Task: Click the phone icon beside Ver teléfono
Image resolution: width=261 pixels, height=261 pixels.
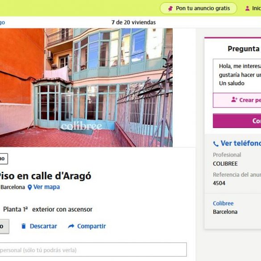Action: 216,144
